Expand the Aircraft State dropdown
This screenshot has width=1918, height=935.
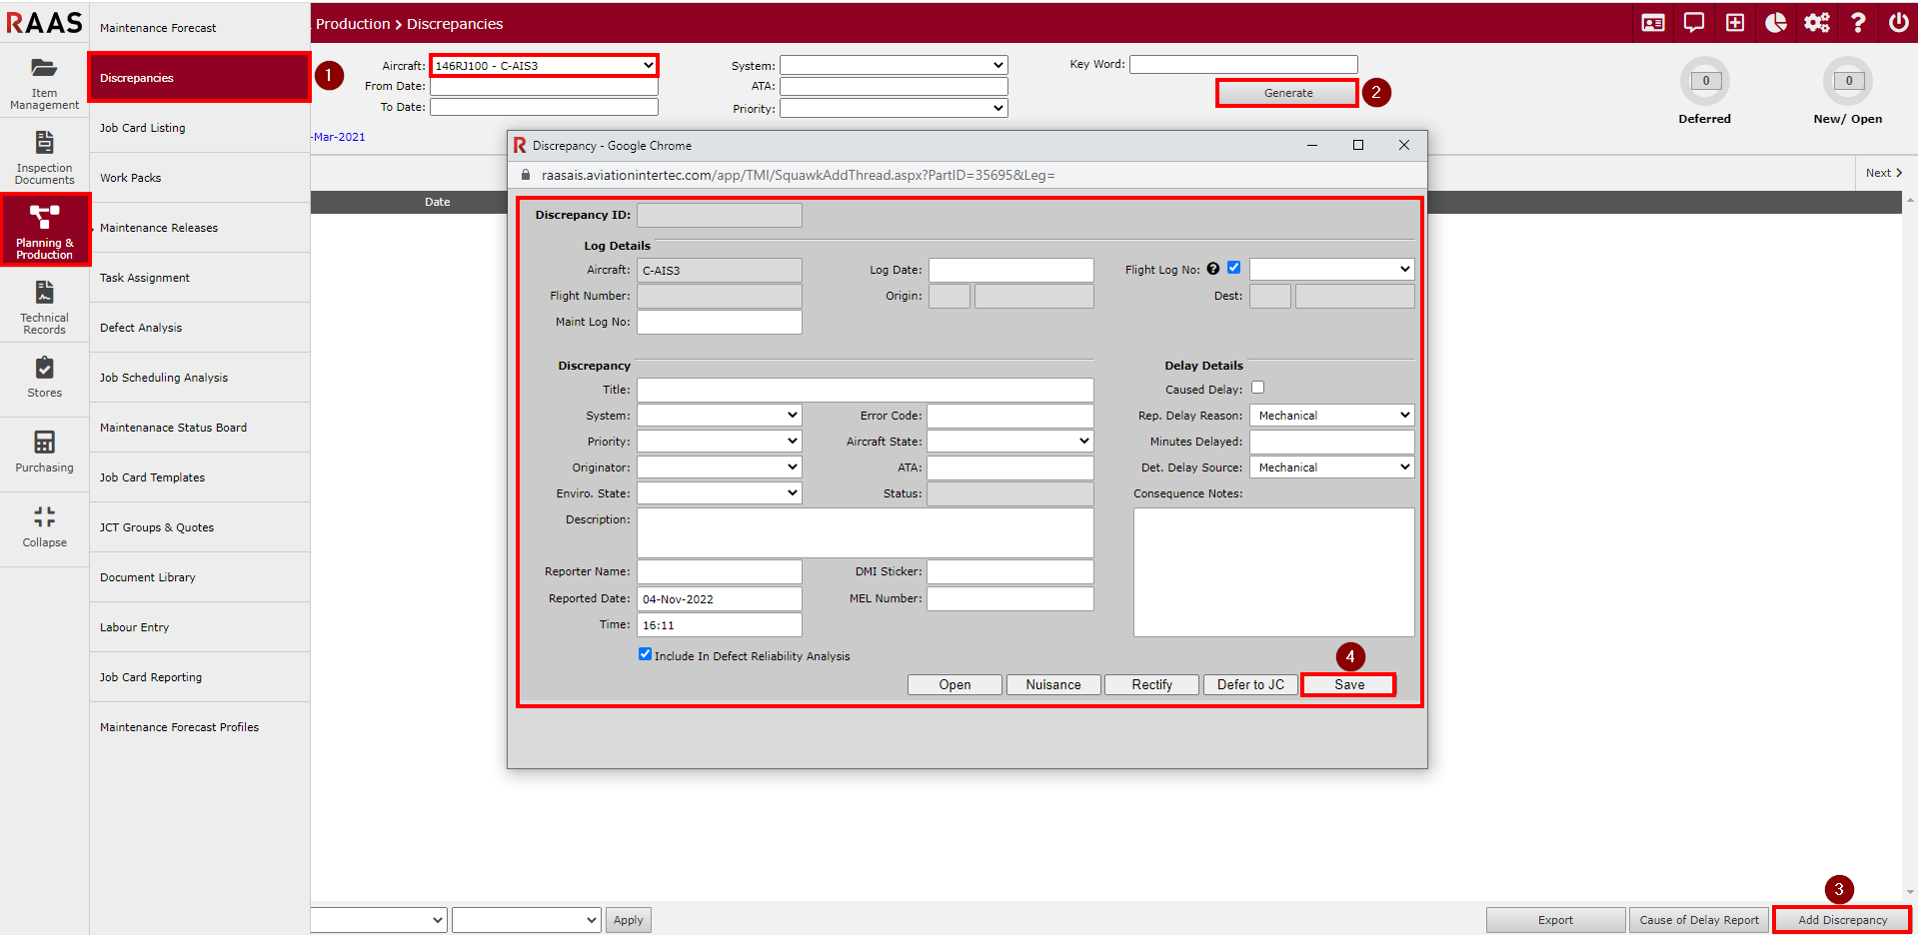pyautogui.click(x=1009, y=442)
